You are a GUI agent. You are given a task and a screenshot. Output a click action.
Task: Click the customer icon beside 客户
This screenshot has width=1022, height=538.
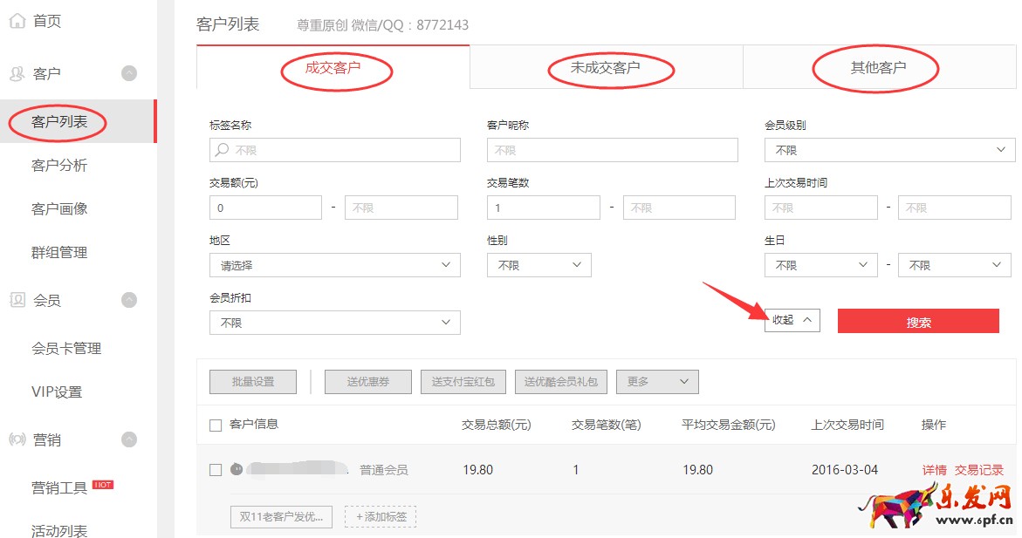click(x=17, y=74)
